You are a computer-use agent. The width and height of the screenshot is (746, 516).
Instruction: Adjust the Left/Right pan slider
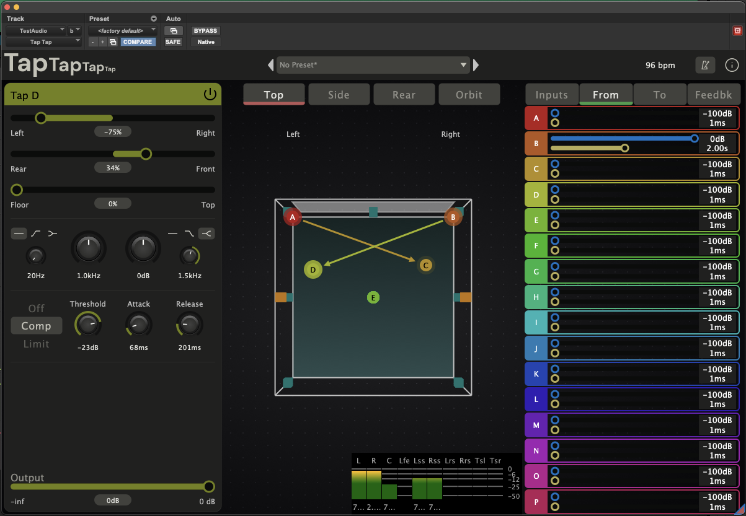click(x=113, y=118)
